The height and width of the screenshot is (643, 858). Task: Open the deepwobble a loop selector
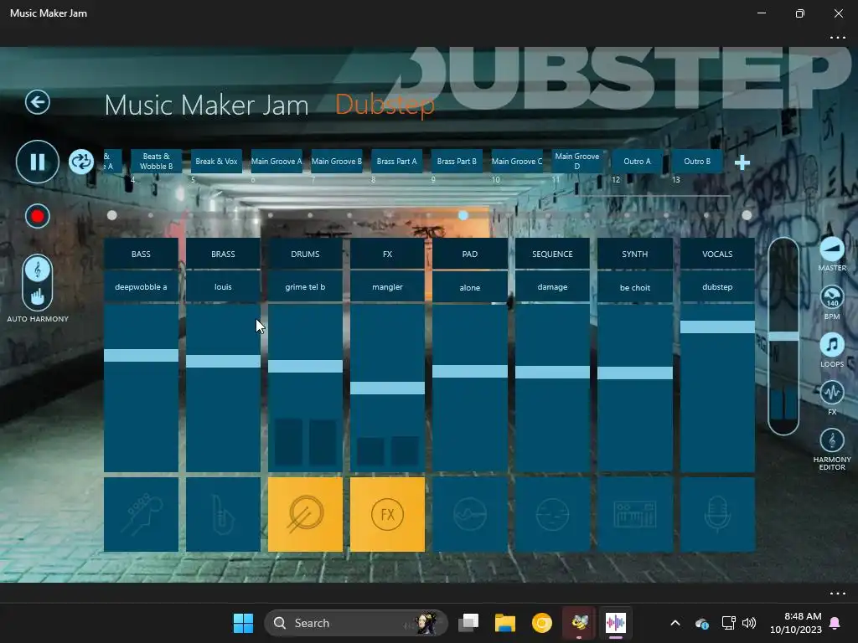(141, 286)
